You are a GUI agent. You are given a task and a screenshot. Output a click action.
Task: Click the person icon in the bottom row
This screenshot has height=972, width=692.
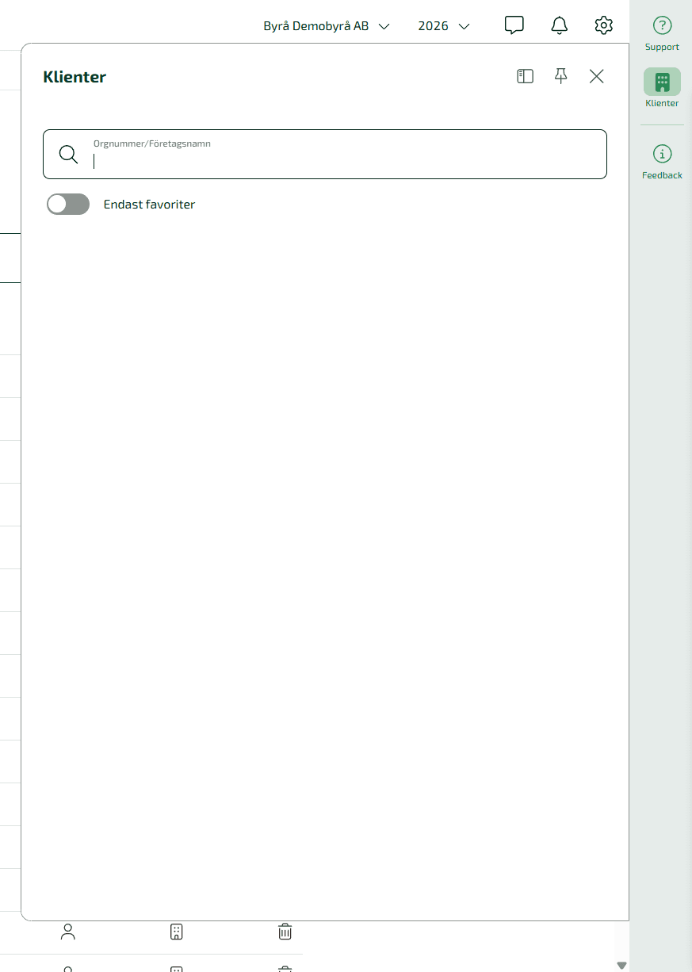tap(68, 932)
